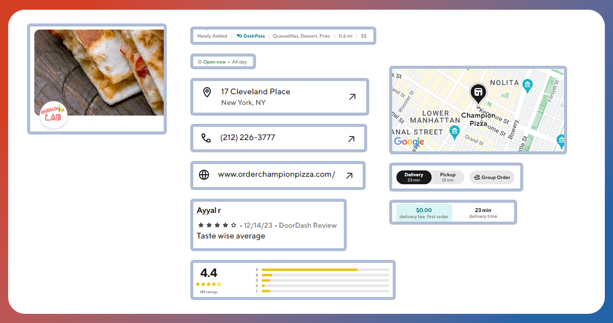Select the $0.00 delivery fee box
The height and width of the screenshot is (323, 613).
coord(423,213)
